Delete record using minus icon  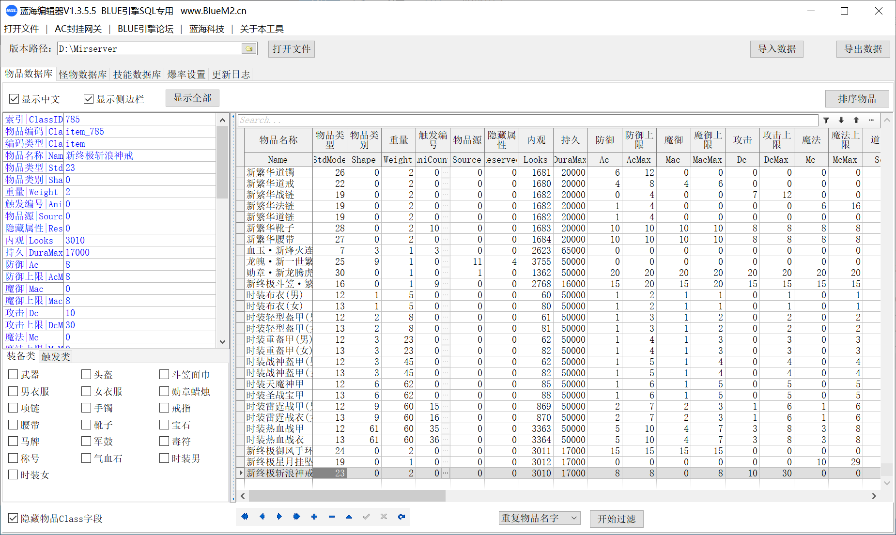[x=332, y=517]
